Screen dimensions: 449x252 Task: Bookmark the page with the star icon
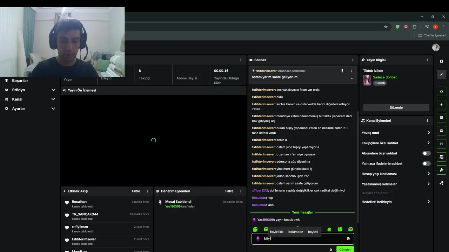(x=386, y=27)
